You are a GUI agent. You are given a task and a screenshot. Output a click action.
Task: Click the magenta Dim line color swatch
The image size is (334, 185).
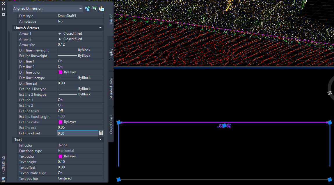coord(60,72)
